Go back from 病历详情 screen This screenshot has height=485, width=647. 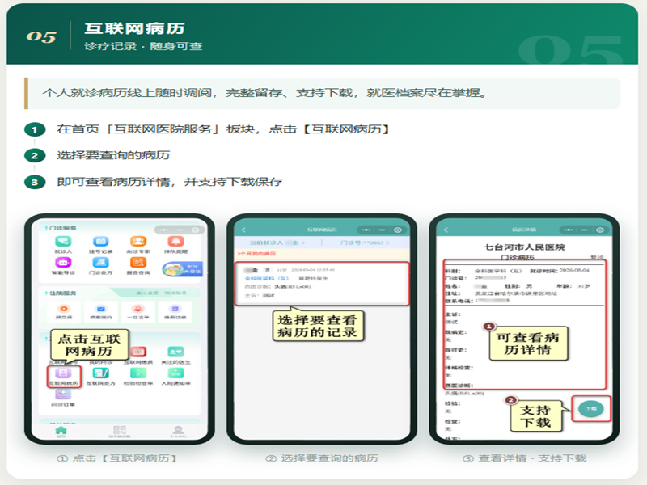click(446, 230)
